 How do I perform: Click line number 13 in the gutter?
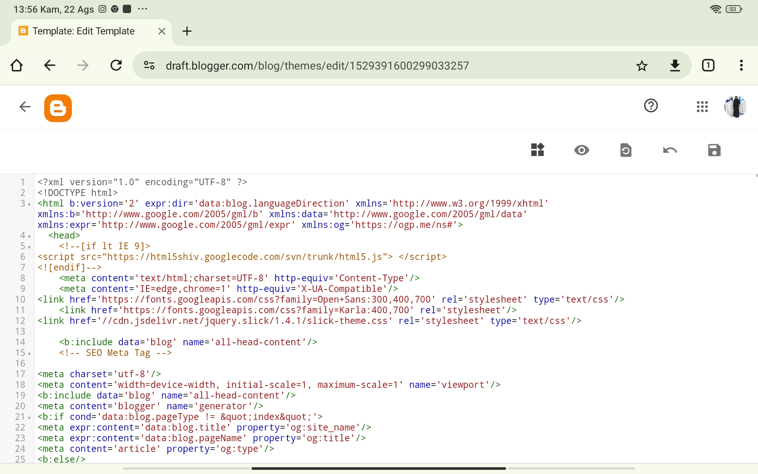(x=20, y=331)
